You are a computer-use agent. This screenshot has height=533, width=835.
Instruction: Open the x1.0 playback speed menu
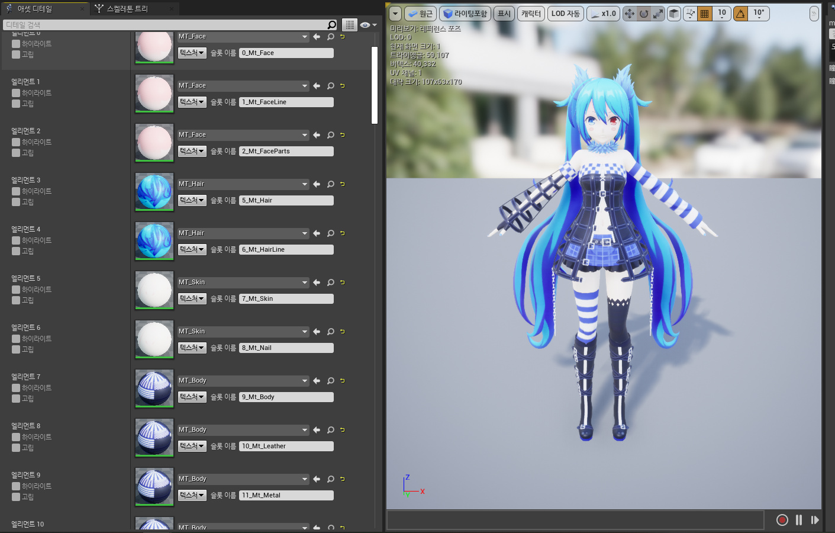604,14
